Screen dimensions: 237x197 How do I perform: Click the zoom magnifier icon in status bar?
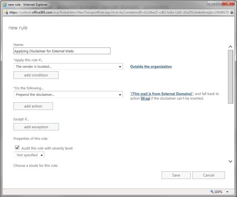point(212,192)
